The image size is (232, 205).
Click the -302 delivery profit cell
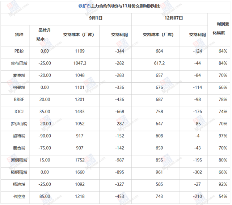click(x=198, y=172)
